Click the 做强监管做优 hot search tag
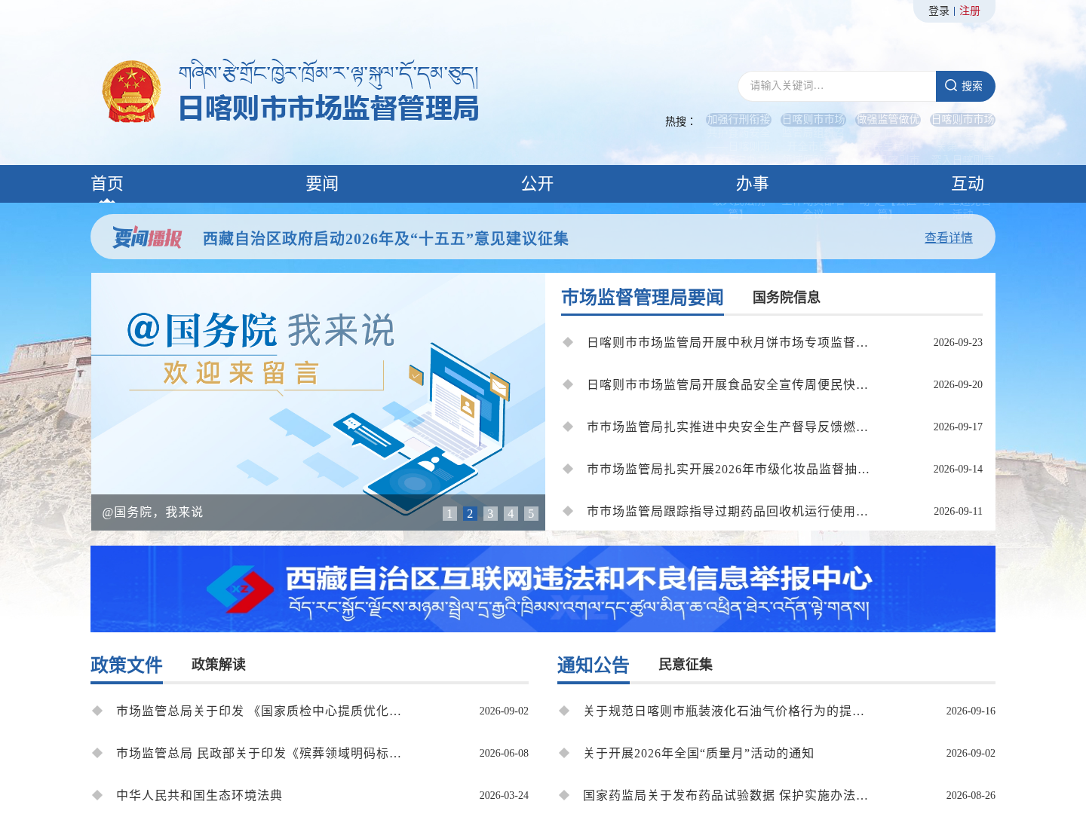This screenshot has height=829, width=1086. coord(888,120)
